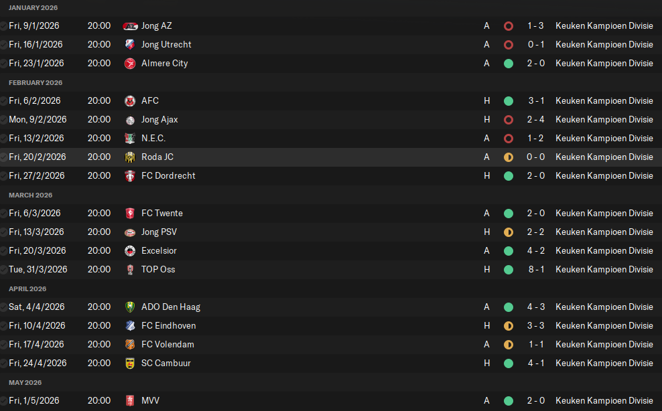Screen dimensions: 662x411
Task: Open the 8 - 1 TOP Oss result
Action: tap(536, 270)
